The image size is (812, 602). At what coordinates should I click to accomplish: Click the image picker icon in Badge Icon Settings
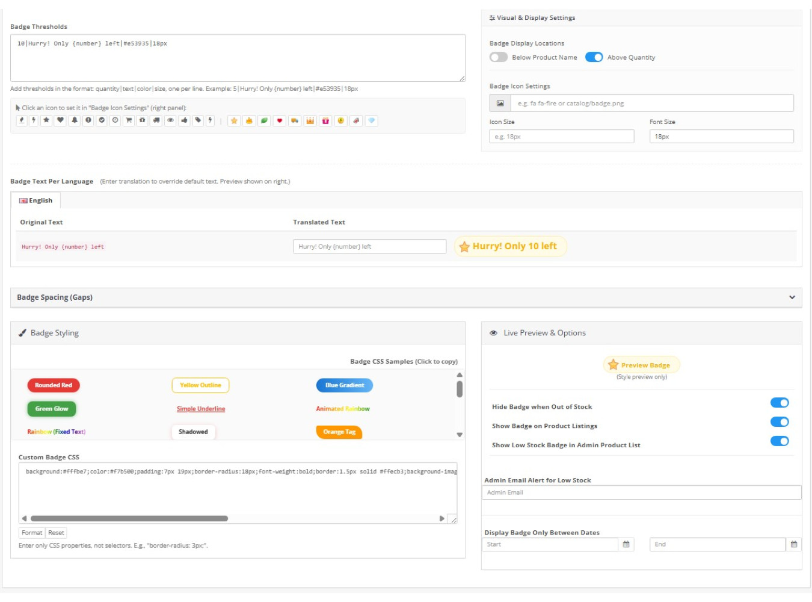pyautogui.click(x=500, y=104)
